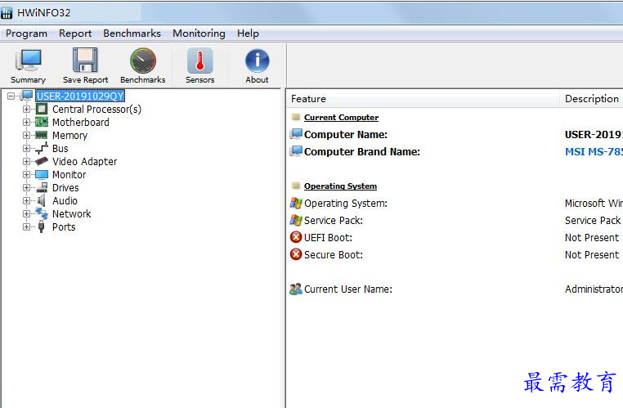Click the Not Present value for UEFI Boot
The image size is (623, 408).
tap(592, 238)
